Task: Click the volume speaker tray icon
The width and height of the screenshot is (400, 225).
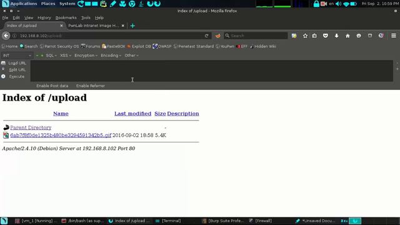Action: pos(339,4)
